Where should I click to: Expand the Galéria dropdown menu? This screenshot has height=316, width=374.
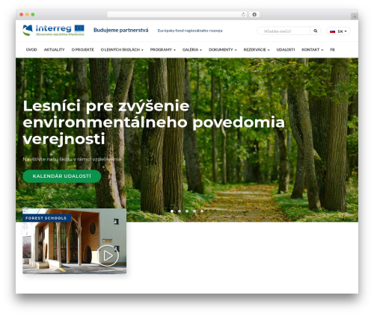[192, 50]
